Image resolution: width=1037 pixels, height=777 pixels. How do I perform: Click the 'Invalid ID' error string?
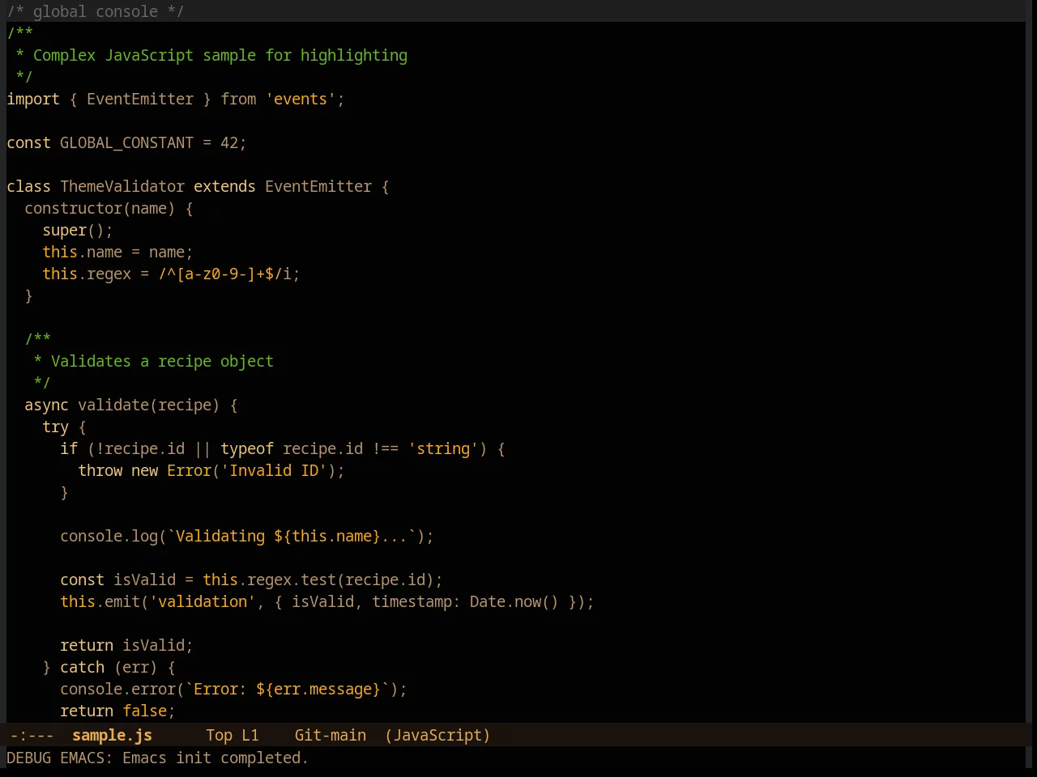coord(274,470)
